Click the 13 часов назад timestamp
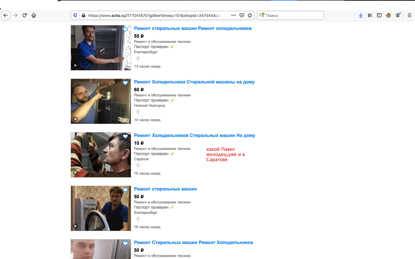 147,66
